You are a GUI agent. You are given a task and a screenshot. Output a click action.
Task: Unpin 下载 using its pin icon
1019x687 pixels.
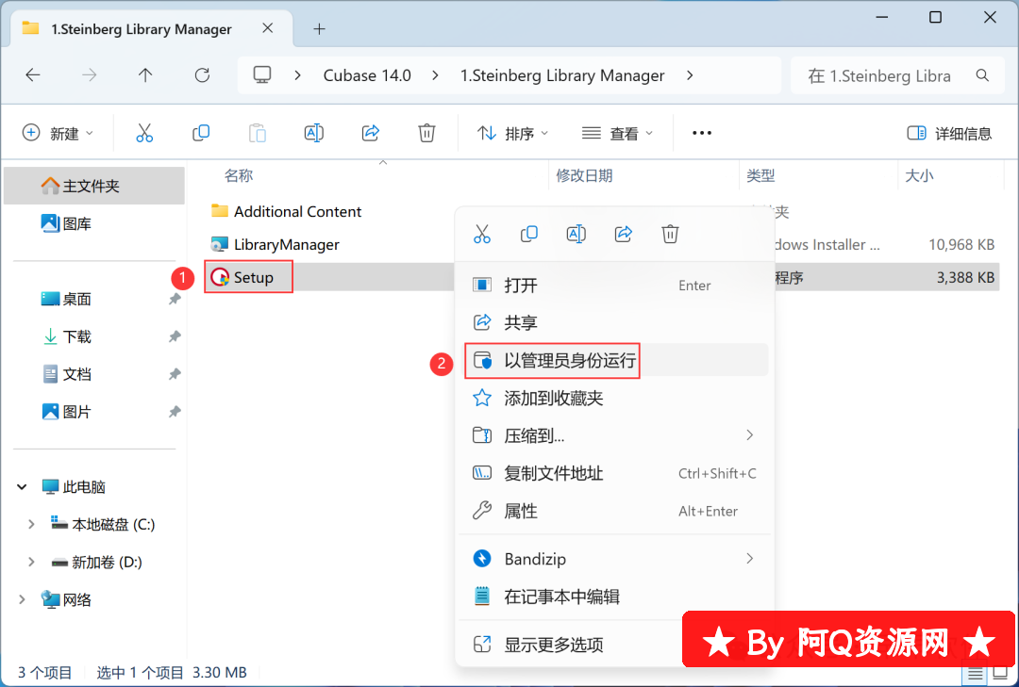(x=175, y=336)
